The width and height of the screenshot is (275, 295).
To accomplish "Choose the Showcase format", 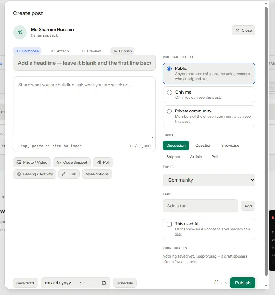I will coord(230,145).
